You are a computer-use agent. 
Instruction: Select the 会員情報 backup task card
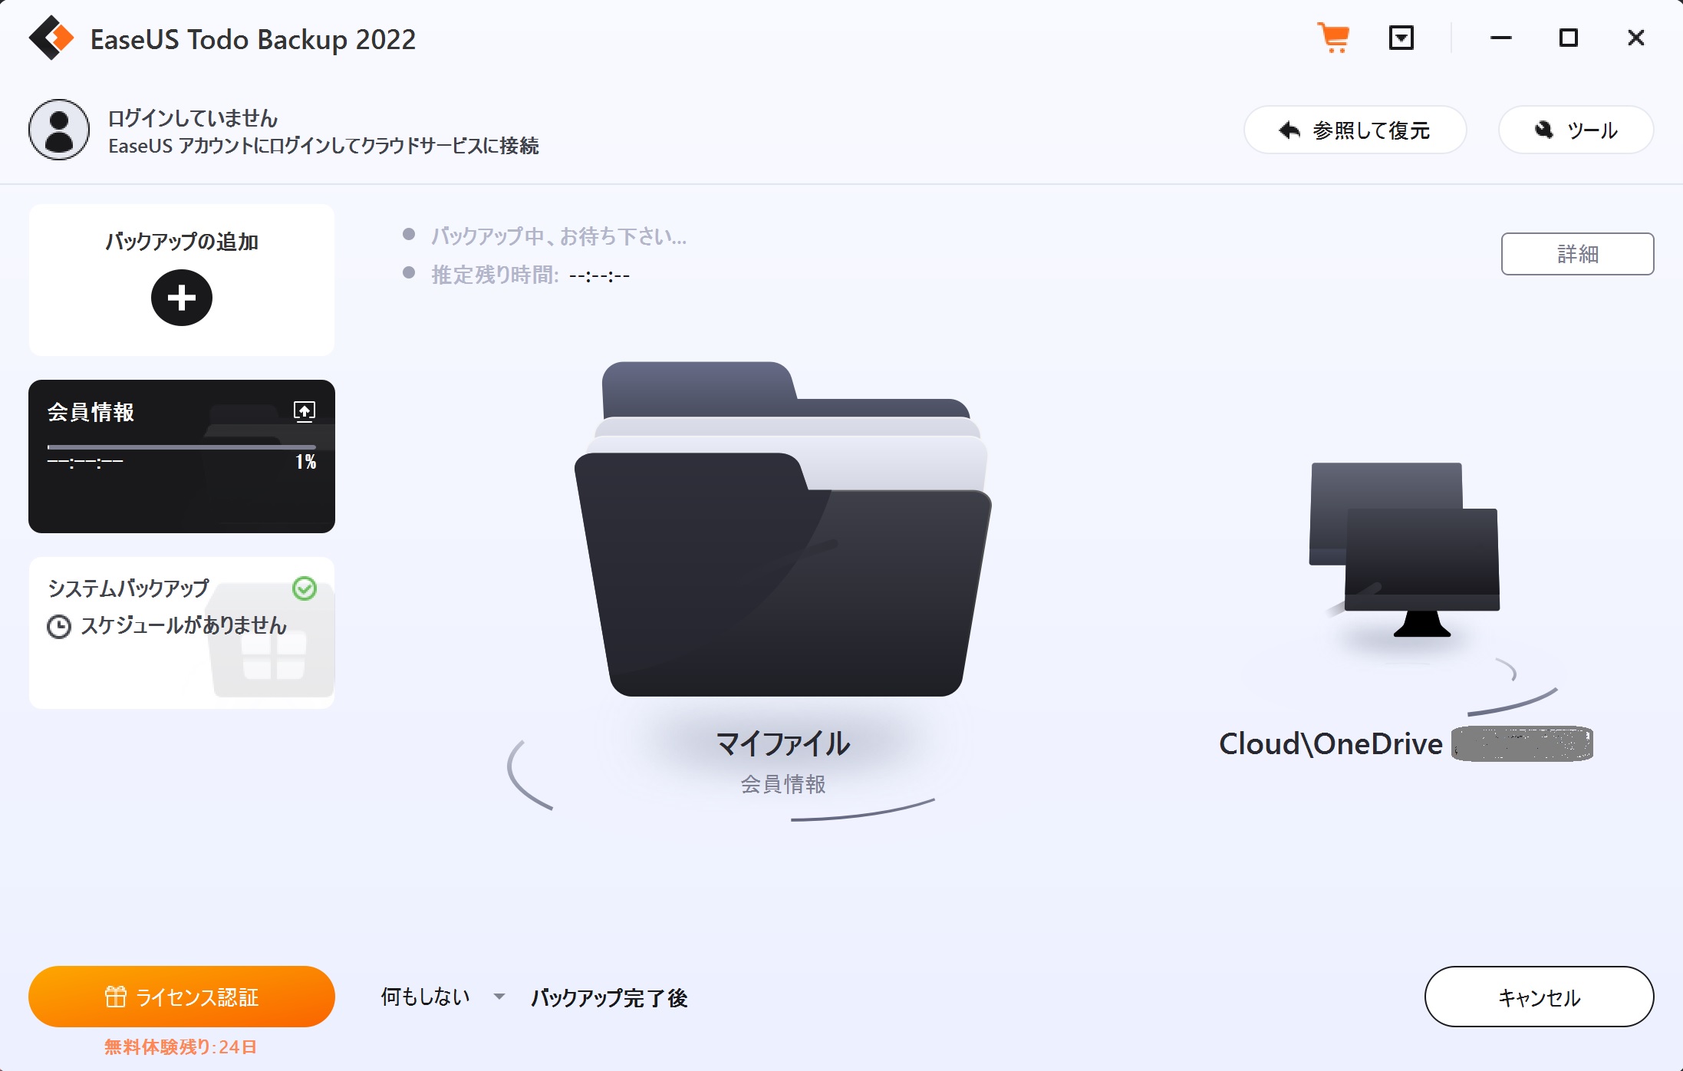tap(182, 456)
